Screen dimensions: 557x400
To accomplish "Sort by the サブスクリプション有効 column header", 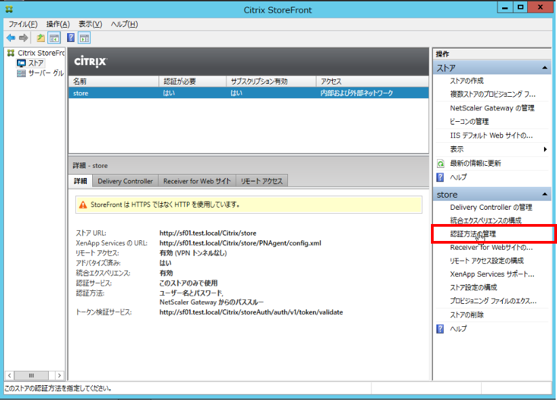I will click(271, 81).
